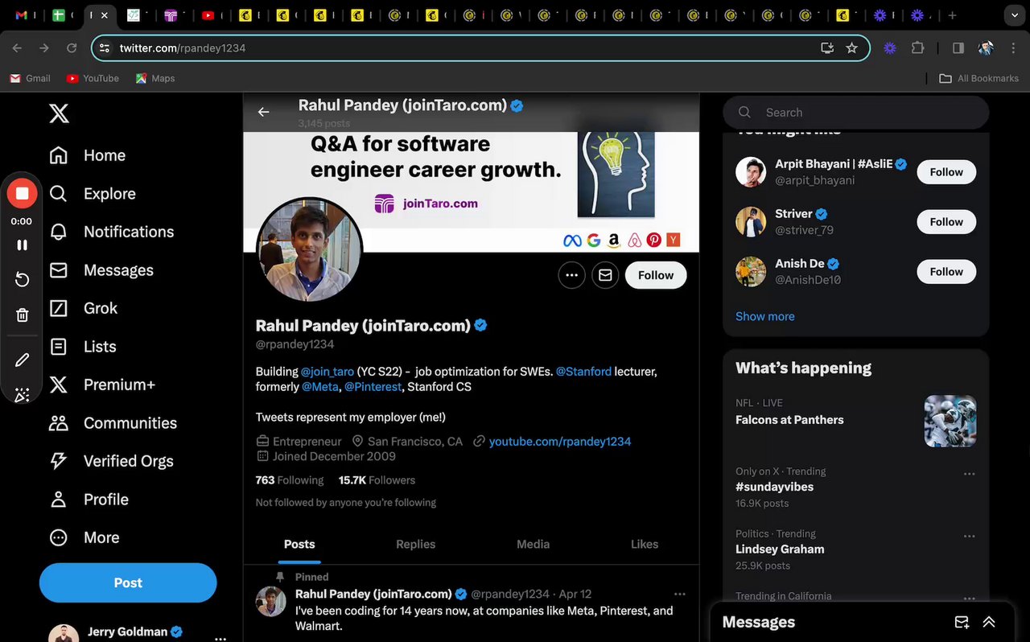Click the back arrow on profile header
1030x642 pixels.
(263, 112)
